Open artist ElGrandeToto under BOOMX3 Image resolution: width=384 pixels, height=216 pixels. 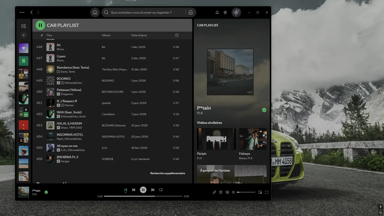(x=73, y=83)
